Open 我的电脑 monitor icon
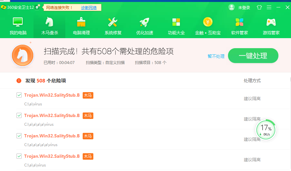 (x=18, y=22)
